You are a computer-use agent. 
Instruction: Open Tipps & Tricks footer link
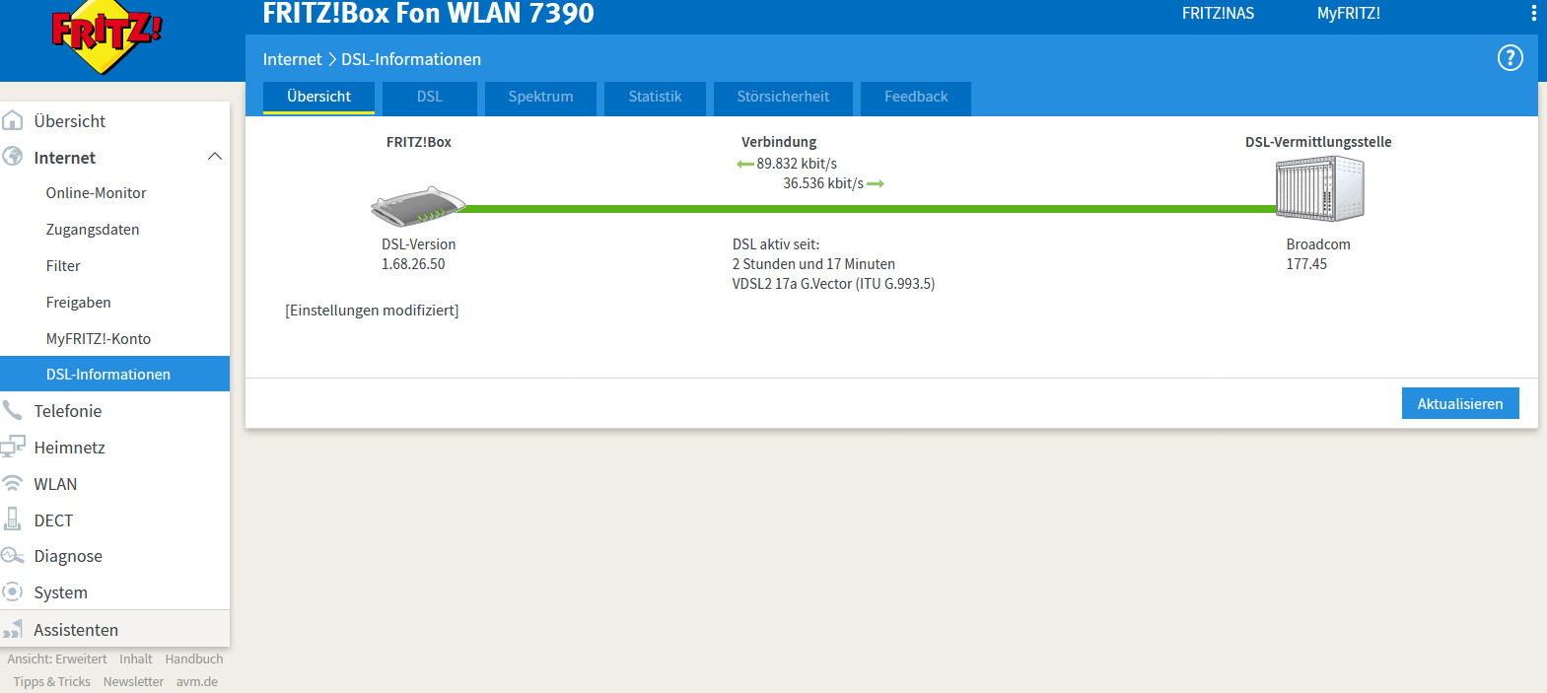click(51, 682)
